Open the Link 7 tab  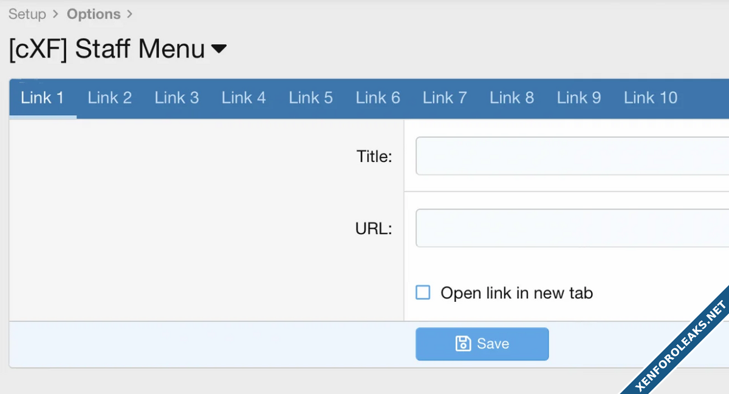[x=445, y=98]
